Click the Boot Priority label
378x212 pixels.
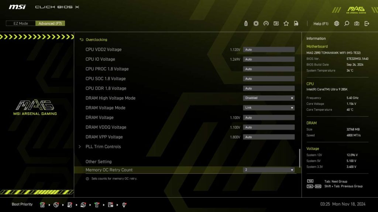coord(22,204)
